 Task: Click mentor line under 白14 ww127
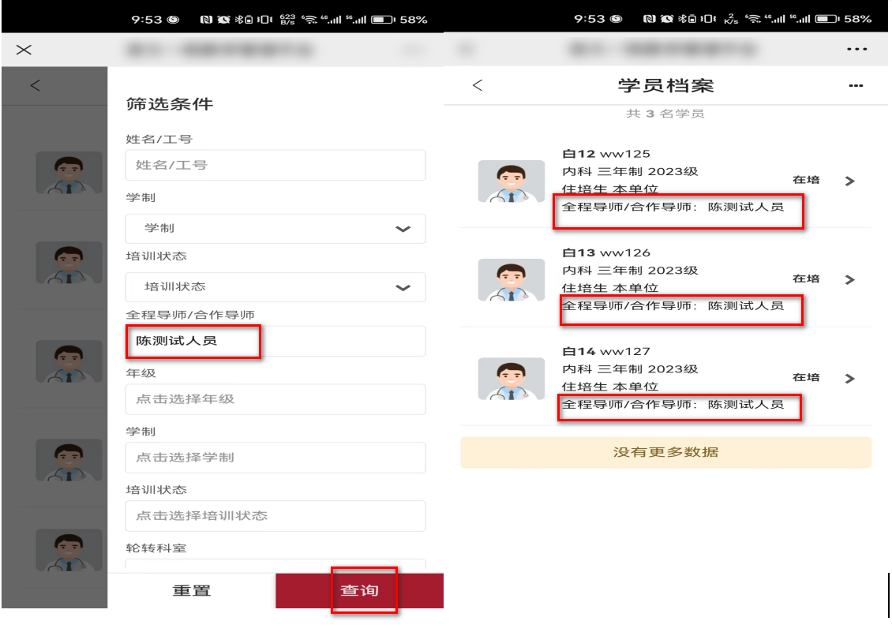pos(673,405)
